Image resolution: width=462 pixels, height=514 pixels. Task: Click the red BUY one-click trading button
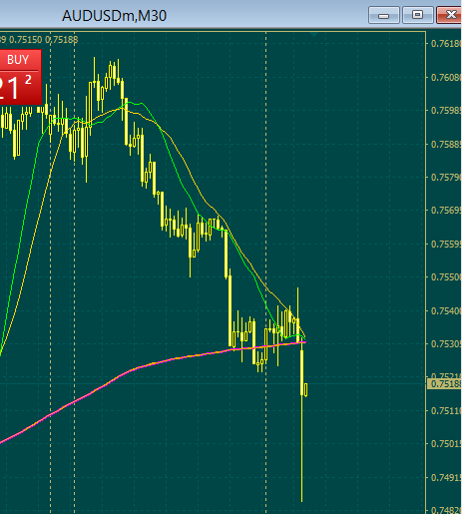21,77
